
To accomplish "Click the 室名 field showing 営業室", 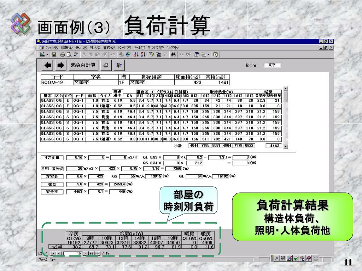I will pyautogui.click(x=96, y=82).
